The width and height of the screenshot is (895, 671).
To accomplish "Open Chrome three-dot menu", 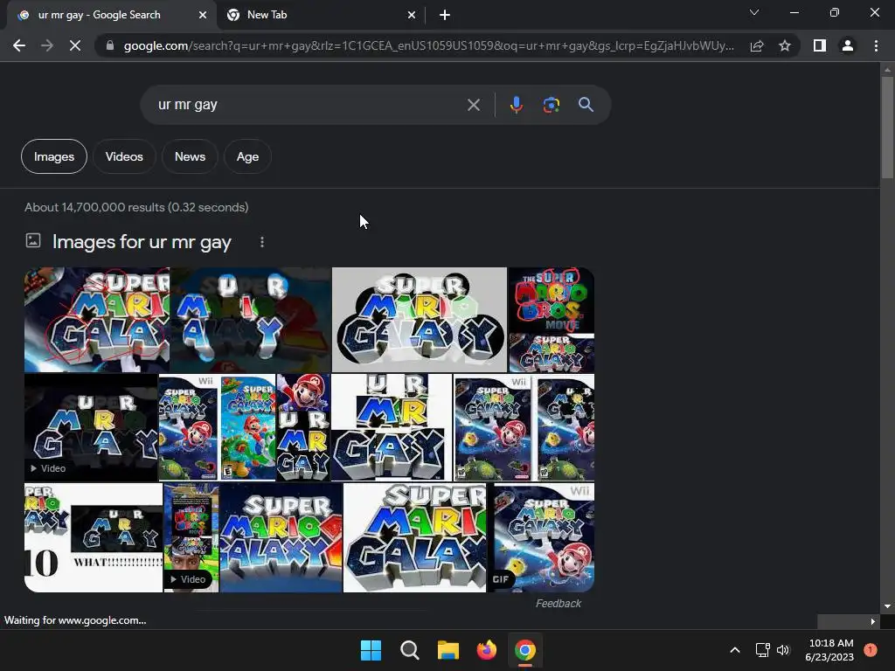I will coord(876,45).
